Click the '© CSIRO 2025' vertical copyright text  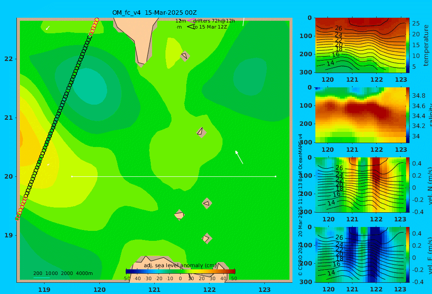300,259
